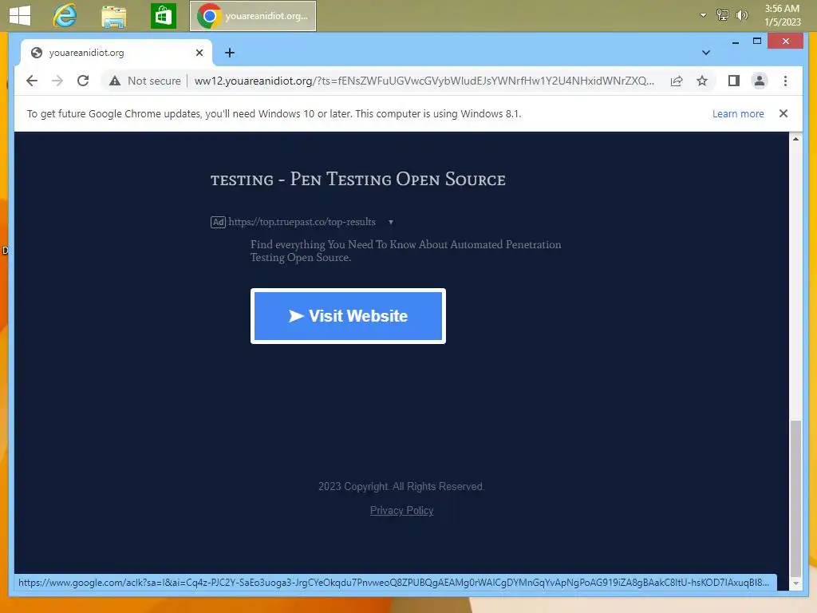This screenshot has height=613, width=817.
Task: Open Windows Store from taskbar
Action: tap(163, 16)
